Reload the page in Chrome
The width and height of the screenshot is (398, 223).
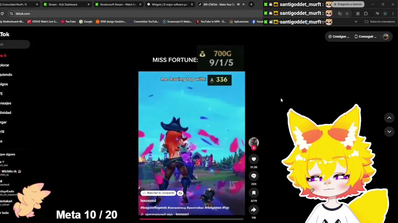[2, 14]
